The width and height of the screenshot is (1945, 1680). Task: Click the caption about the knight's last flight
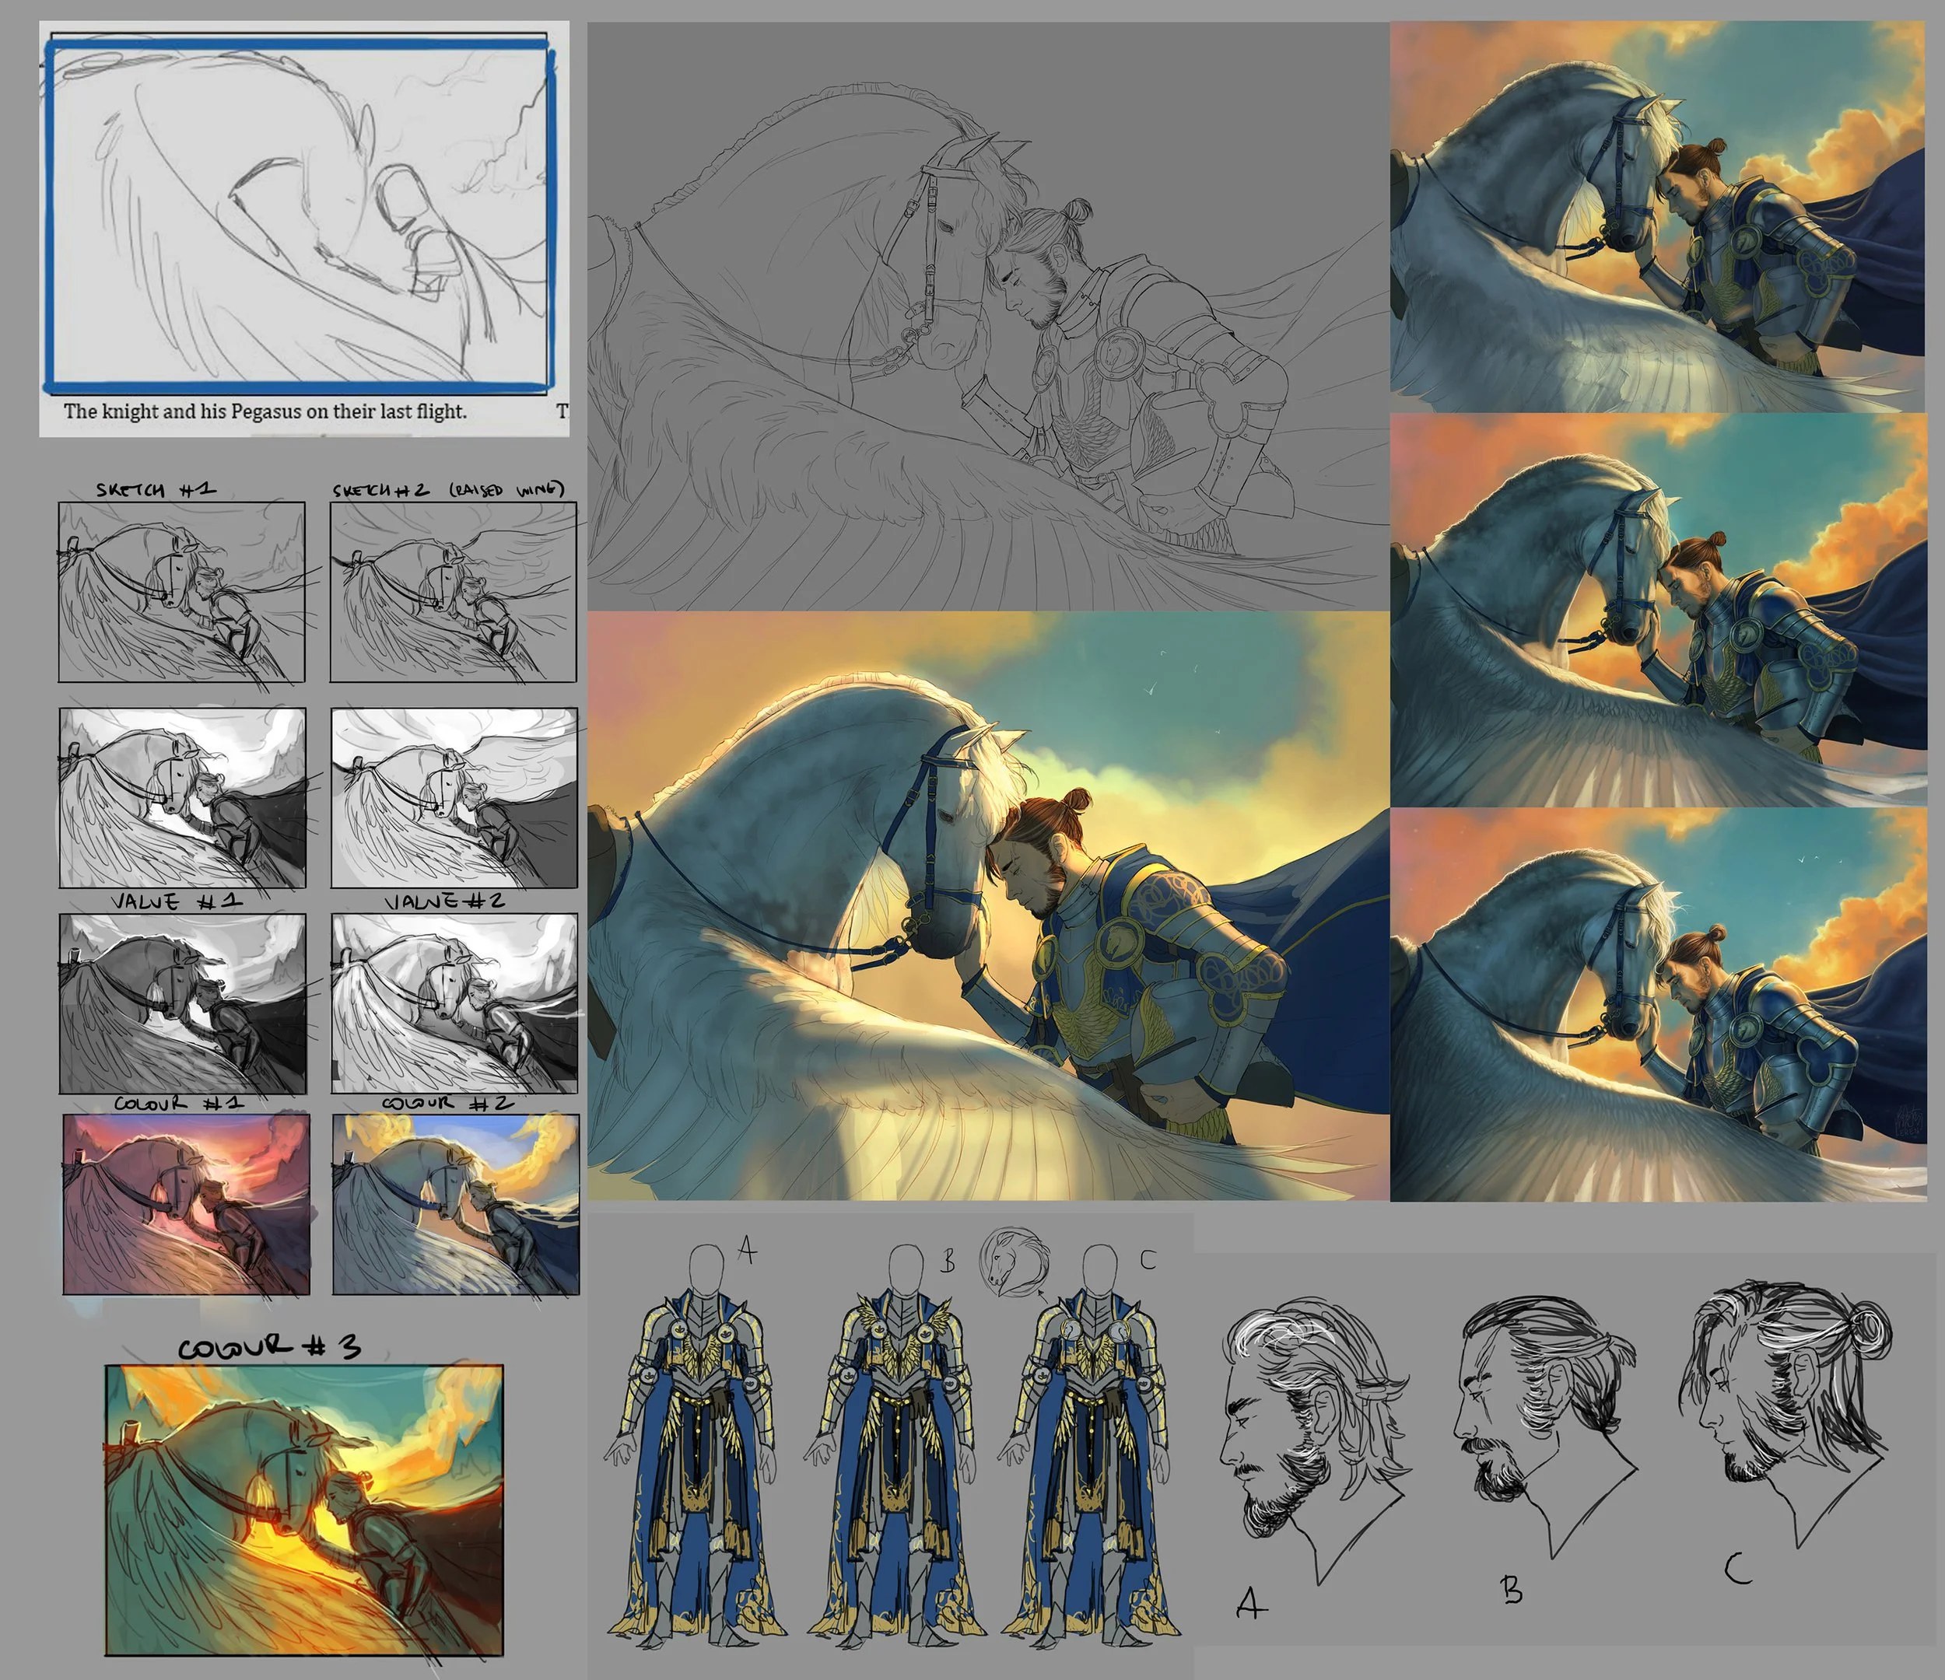click(265, 411)
